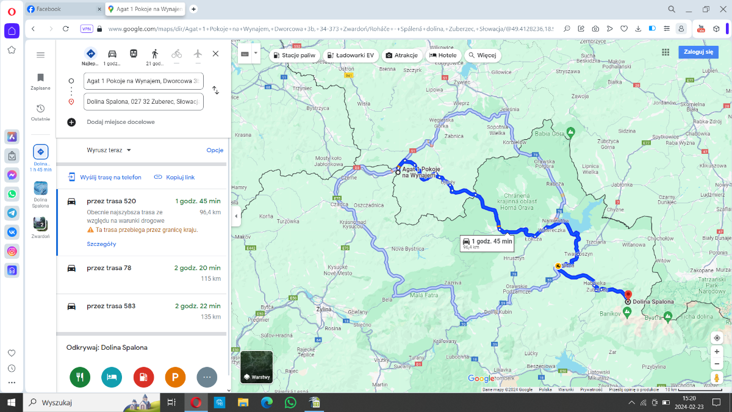Click the Zaloguj się button
Image resolution: width=732 pixels, height=412 pixels.
coord(698,52)
